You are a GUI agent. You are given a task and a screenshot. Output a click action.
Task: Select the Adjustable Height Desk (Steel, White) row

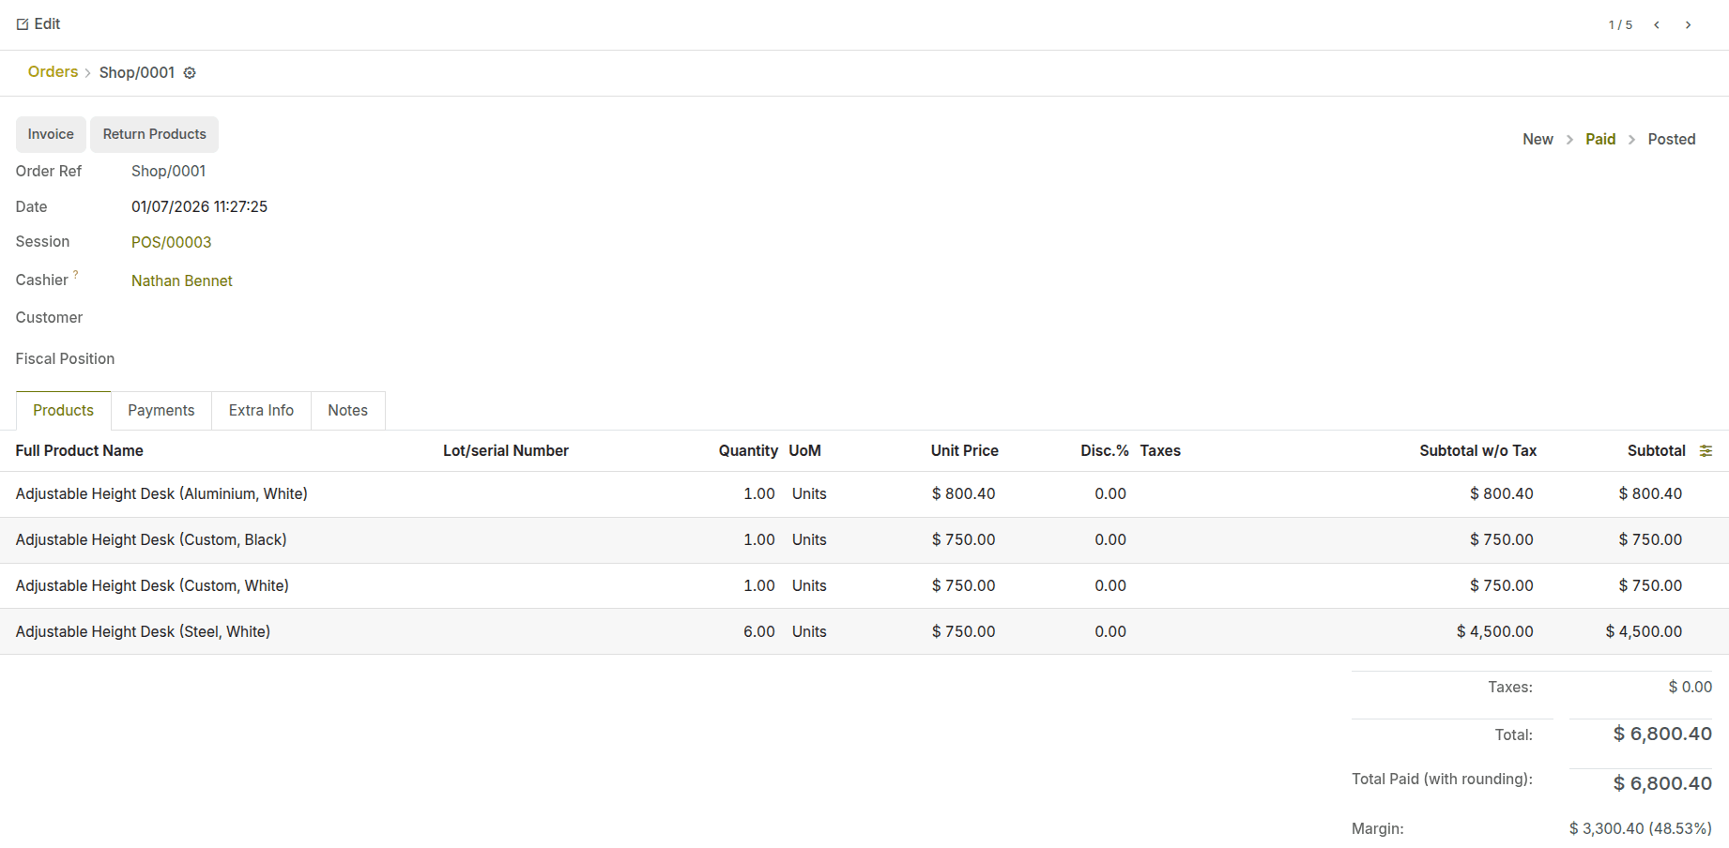click(x=143, y=631)
